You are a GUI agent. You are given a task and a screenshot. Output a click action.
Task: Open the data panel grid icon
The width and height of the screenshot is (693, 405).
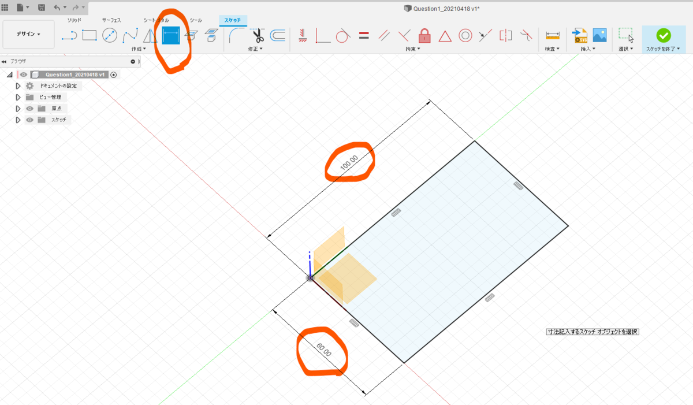(x=5, y=8)
